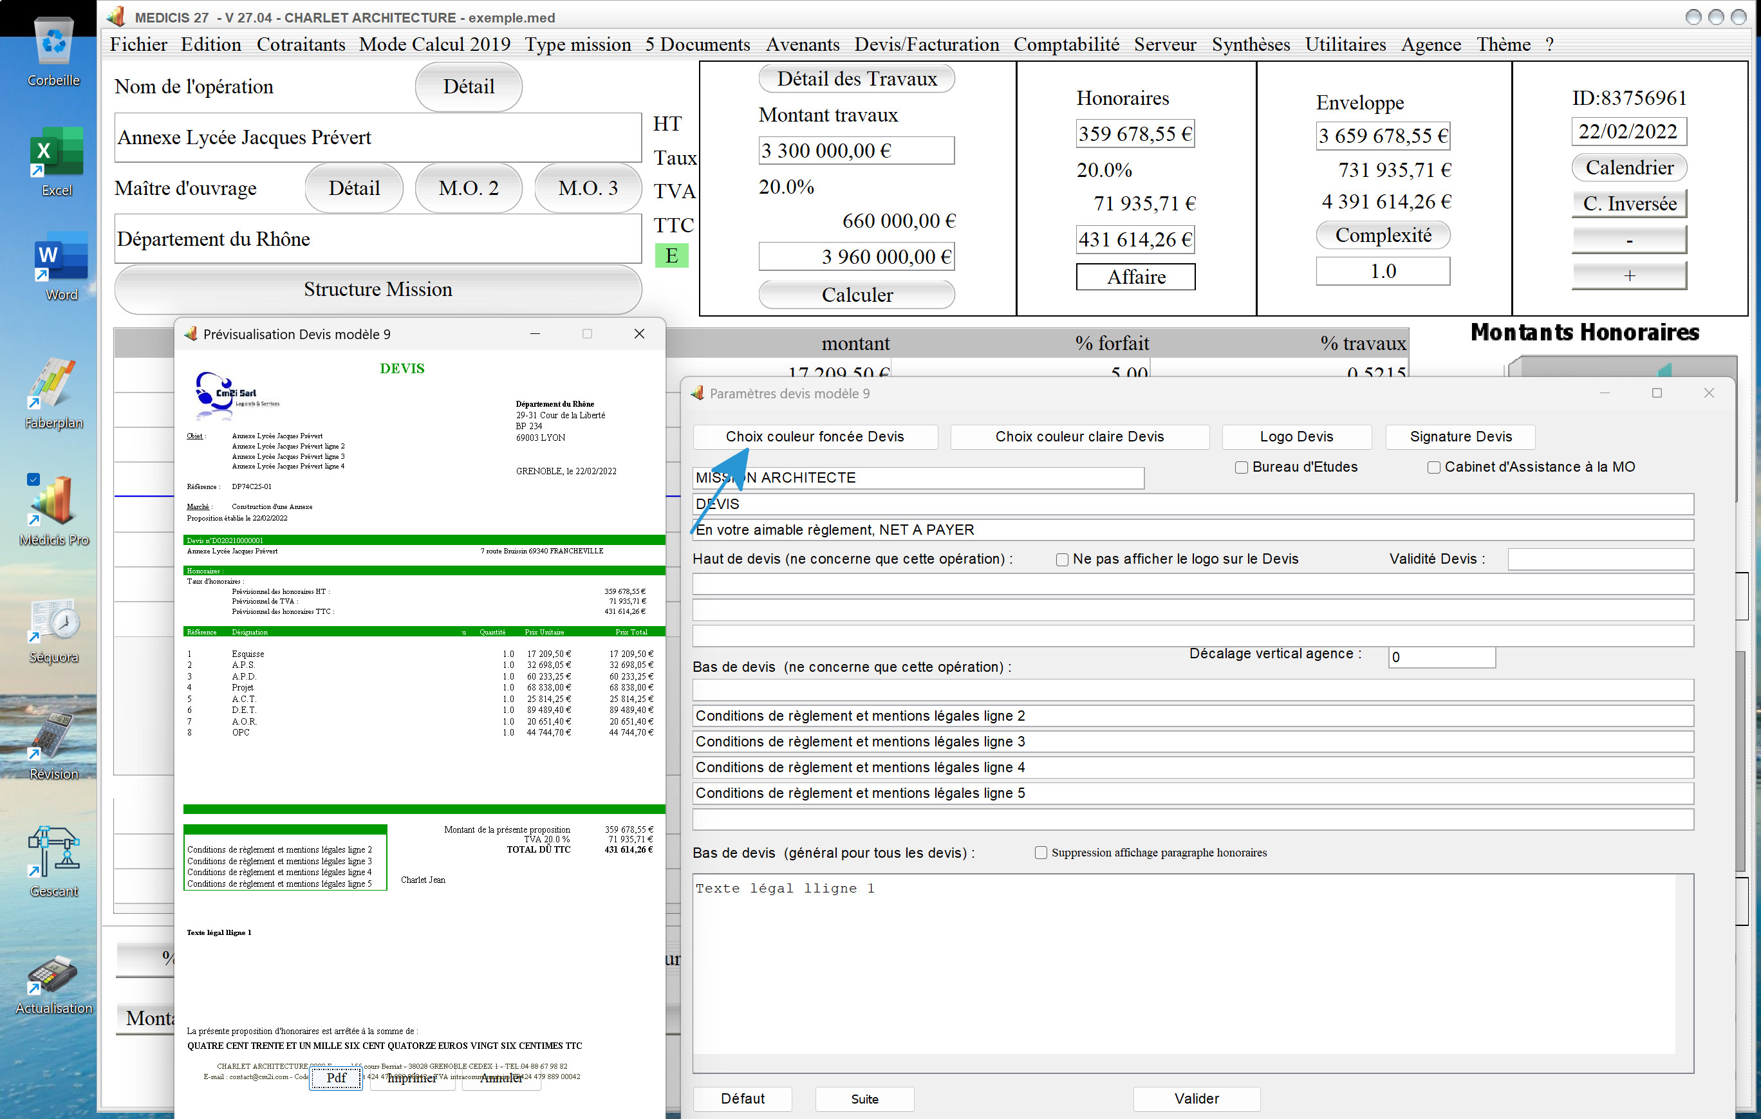Open Structure Mission button

(x=378, y=290)
